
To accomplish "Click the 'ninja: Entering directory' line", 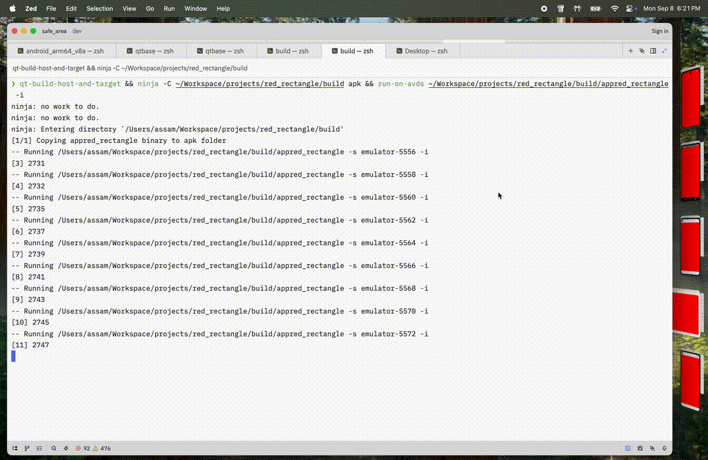I will pyautogui.click(x=178, y=129).
